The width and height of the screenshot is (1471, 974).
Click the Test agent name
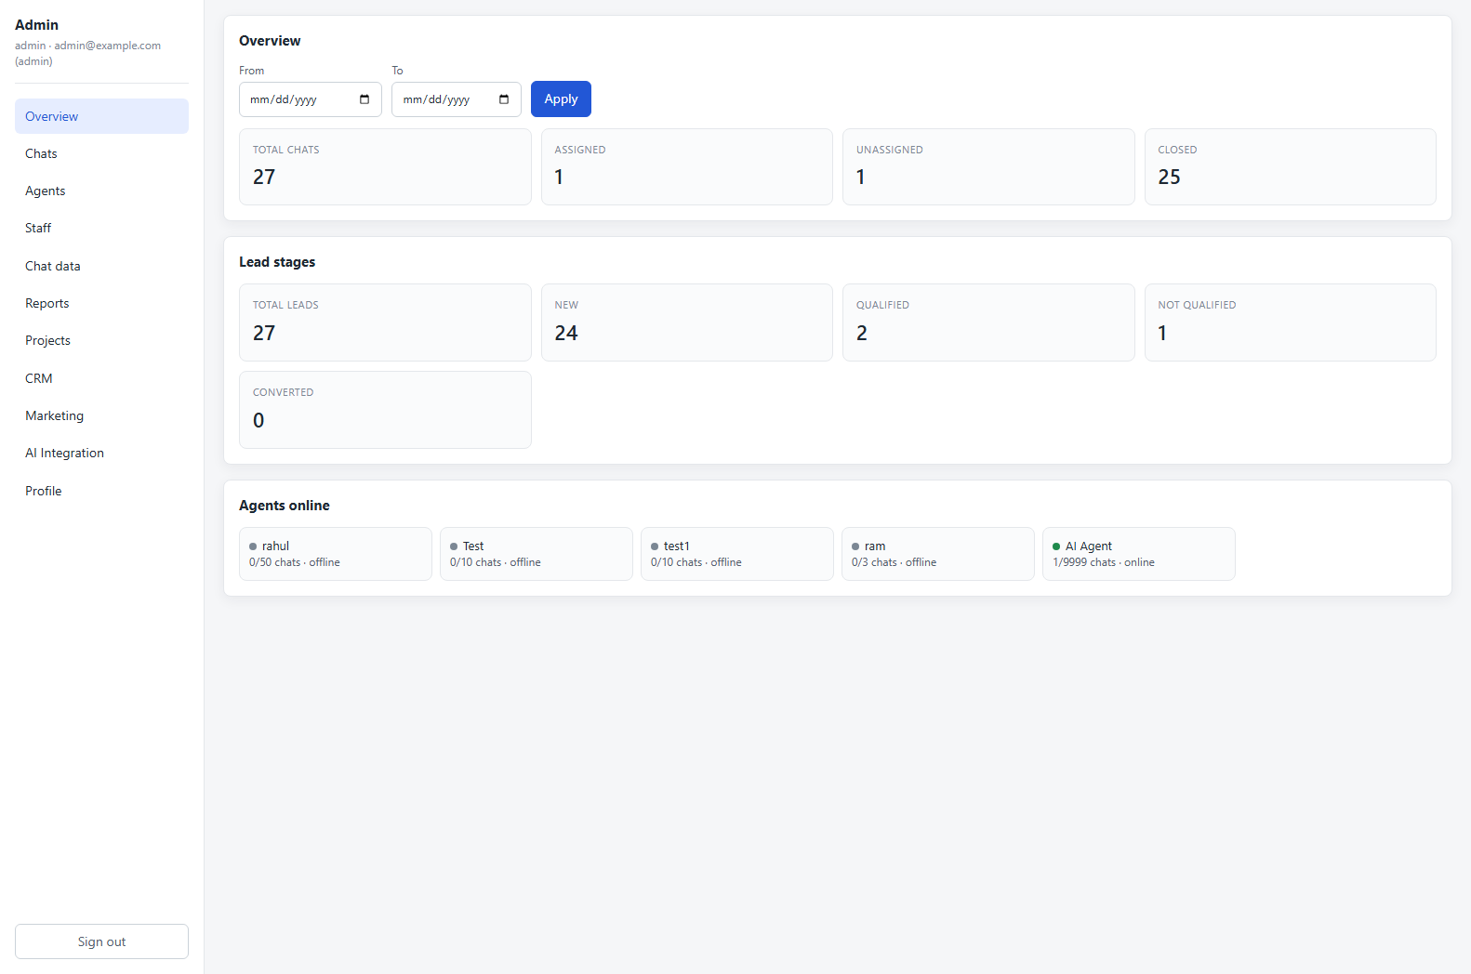[473, 546]
